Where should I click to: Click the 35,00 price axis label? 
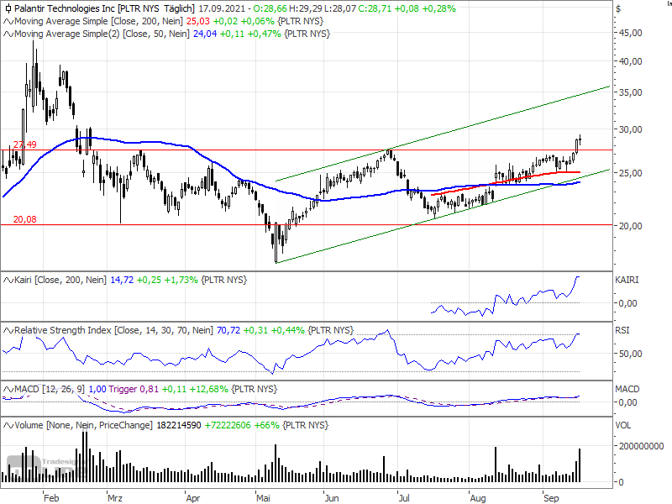coord(631,92)
